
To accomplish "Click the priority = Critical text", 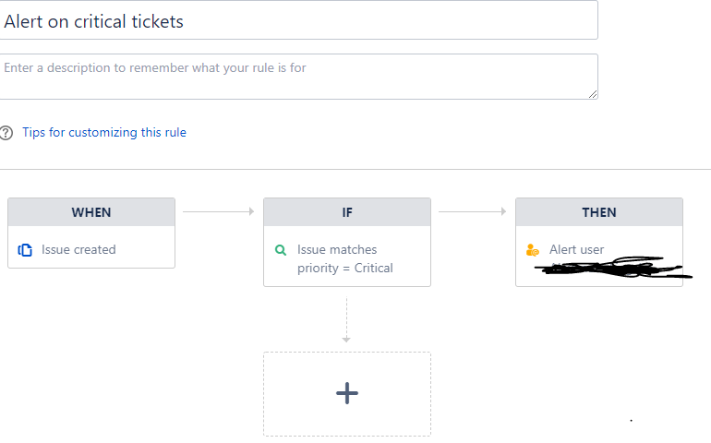I will pyautogui.click(x=345, y=268).
